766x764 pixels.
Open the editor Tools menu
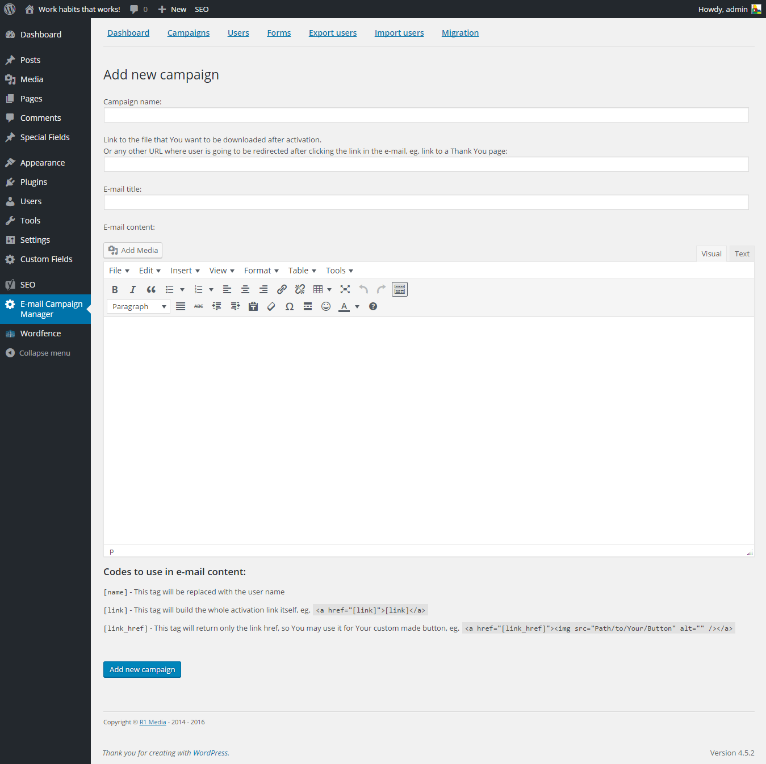click(340, 271)
